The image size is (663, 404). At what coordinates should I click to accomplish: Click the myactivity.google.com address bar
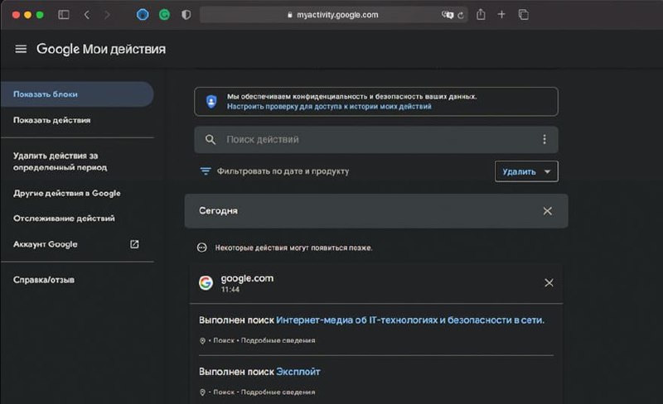pyautogui.click(x=333, y=15)
